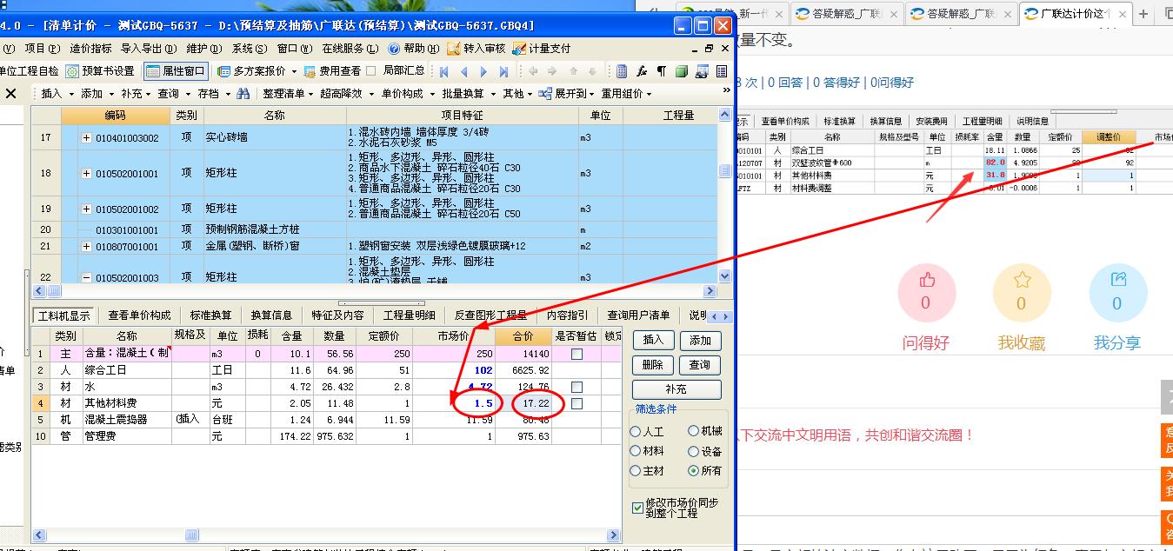This screenshot has width=1173, height=551.
Task: Click the fx formula icon
Action: 642,71
